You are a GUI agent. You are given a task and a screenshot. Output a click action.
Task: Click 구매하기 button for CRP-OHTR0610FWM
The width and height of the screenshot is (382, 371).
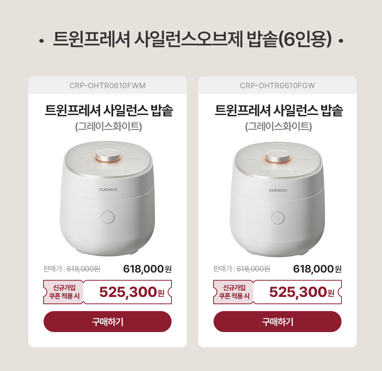click(x=107, y=322)
